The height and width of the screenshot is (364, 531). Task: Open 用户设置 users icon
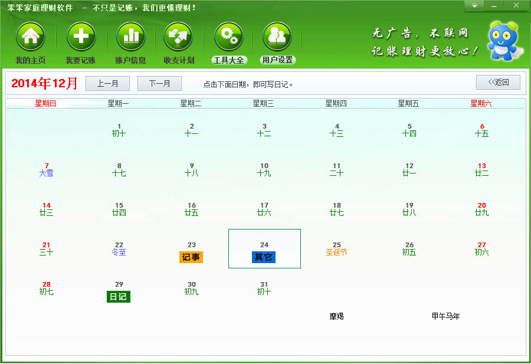tap(277, 37)
